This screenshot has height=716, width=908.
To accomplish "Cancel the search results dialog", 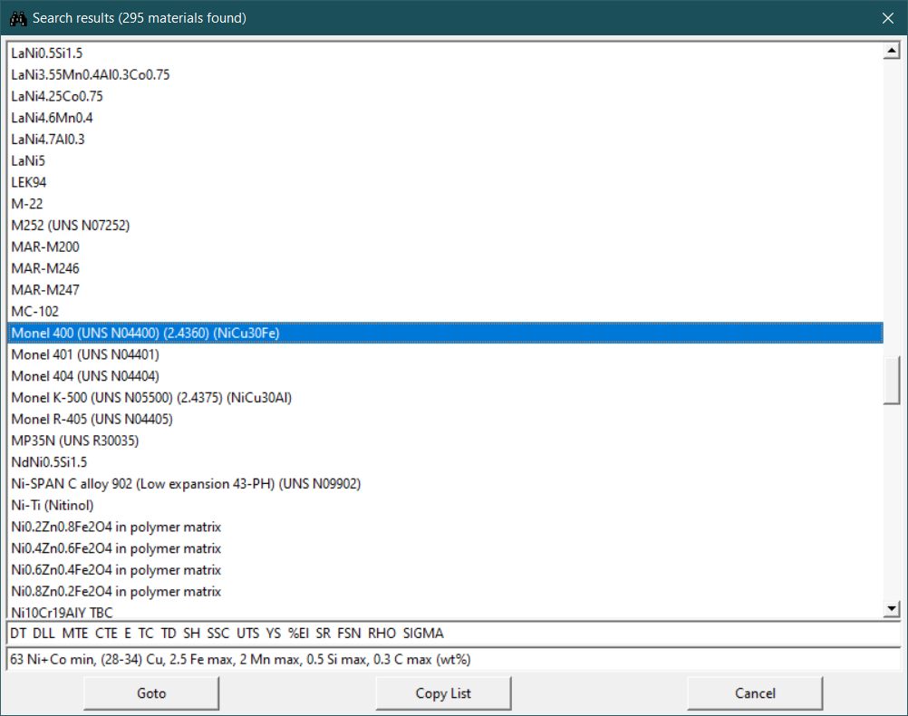I will 754,693.
